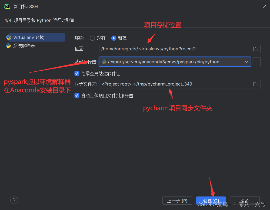The width and height of the screenshot is (270, 210).
Task: Open the help question mark button
Action: 14,200
